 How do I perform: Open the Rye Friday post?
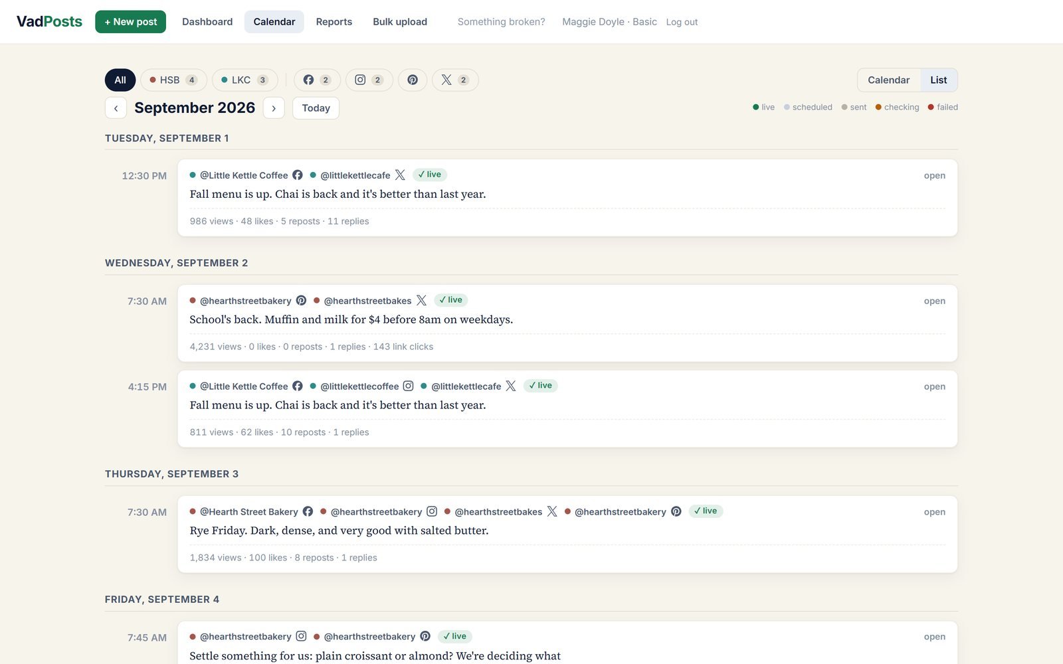[x=934, y=513]
